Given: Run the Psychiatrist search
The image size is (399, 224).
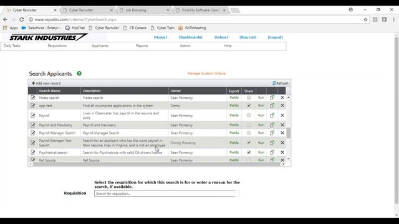Looking at the screenshot, I should pyautogui.click(x=261, y=152).
